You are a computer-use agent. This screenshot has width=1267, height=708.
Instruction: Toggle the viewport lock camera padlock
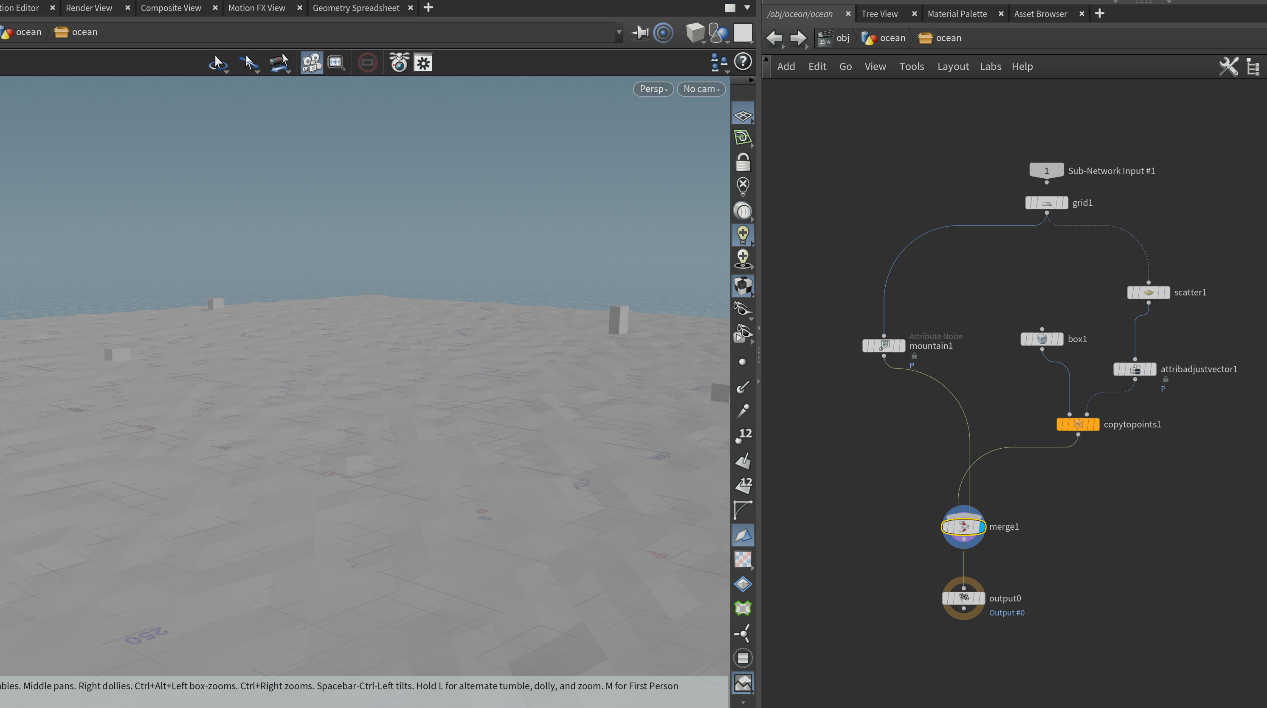743,162
